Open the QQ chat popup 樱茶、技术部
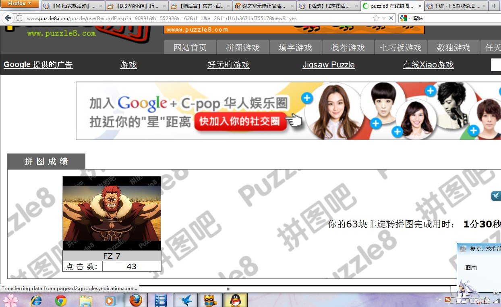Viewport: 501px width, 307px height. coord(479,249)
